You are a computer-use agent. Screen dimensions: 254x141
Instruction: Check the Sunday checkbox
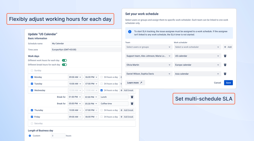click(x=32, y=70)
